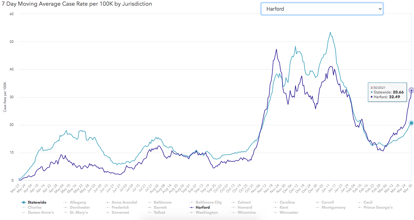Show the Anne Arundel legend series

pyautogui.click(x=124, y=202)
